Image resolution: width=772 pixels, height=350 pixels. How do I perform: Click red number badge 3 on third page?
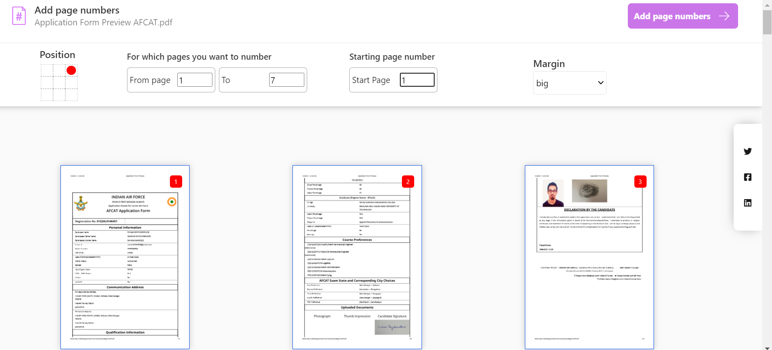coord(640,182)
